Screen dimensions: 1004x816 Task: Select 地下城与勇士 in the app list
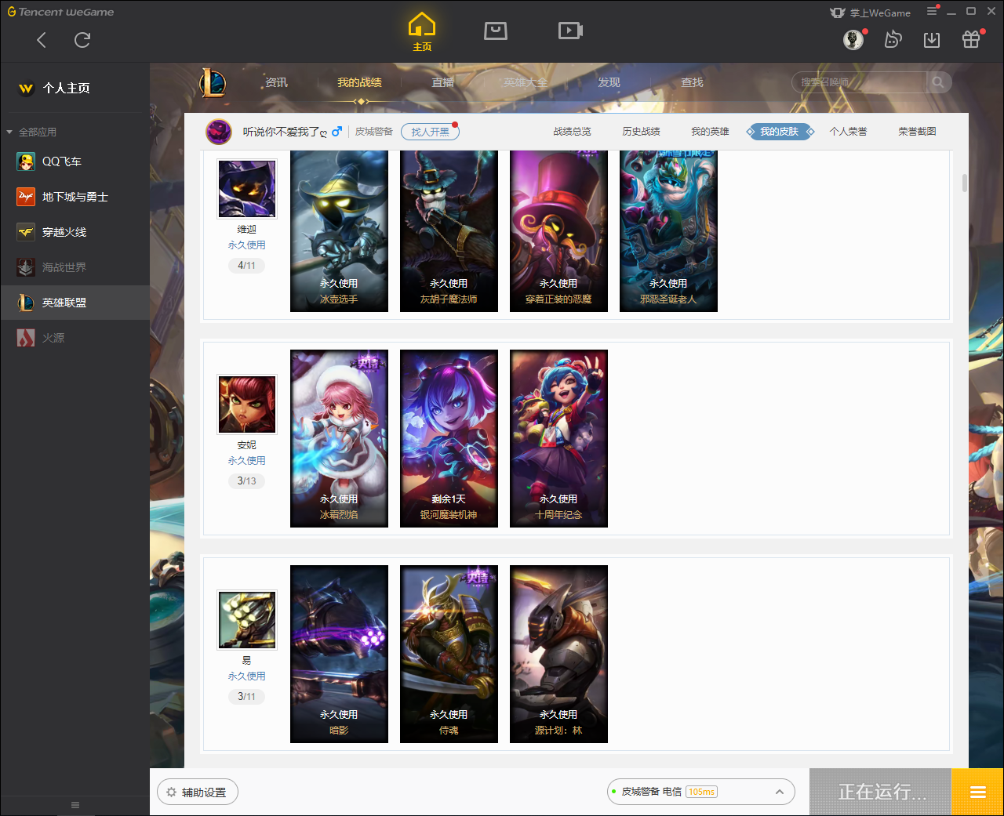pyautogui.click(x=75, y=197)
